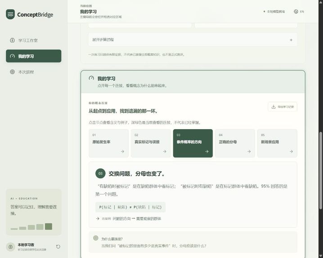This screenshot has width=323, height=258.
Task: Click the arrow on 真实标记与误报 card
Action: 165,151
